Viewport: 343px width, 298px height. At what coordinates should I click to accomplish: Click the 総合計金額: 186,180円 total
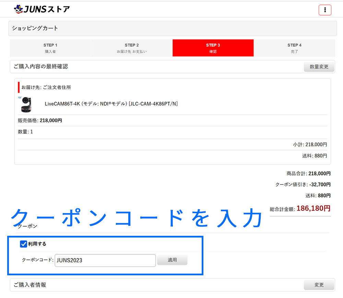[x=300, y=208]
